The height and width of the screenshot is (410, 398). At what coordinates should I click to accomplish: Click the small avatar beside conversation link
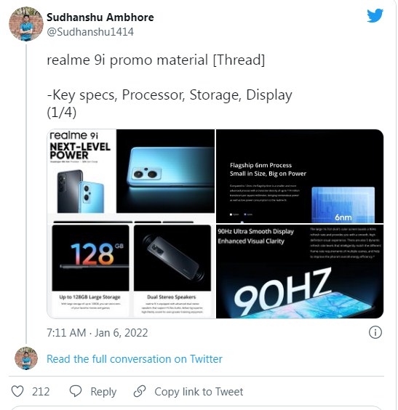click(26, 358)
